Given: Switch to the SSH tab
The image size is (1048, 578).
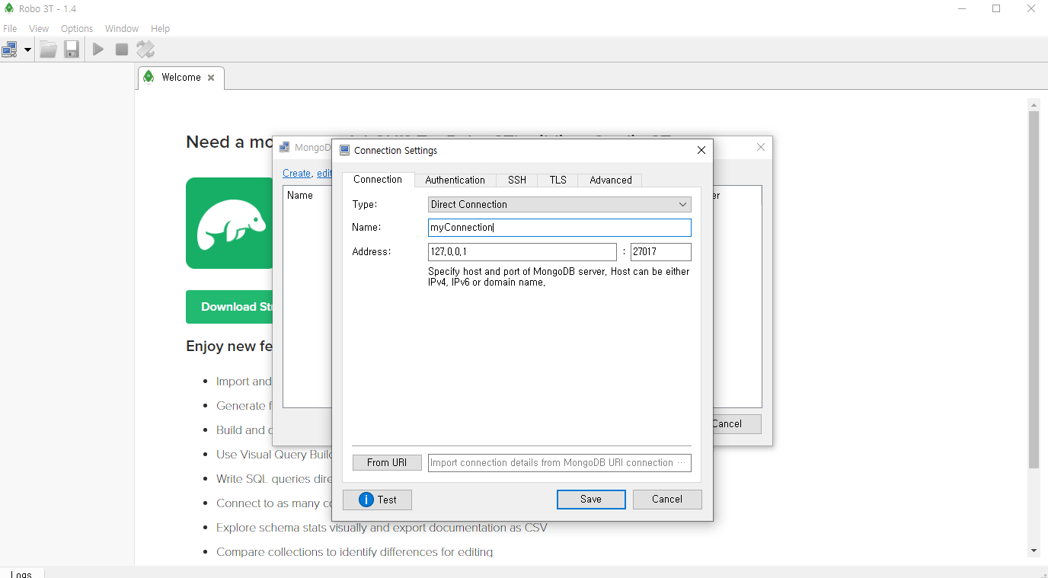Looking at the screenshot, I should pyautogui.click(x=517, y=180).
